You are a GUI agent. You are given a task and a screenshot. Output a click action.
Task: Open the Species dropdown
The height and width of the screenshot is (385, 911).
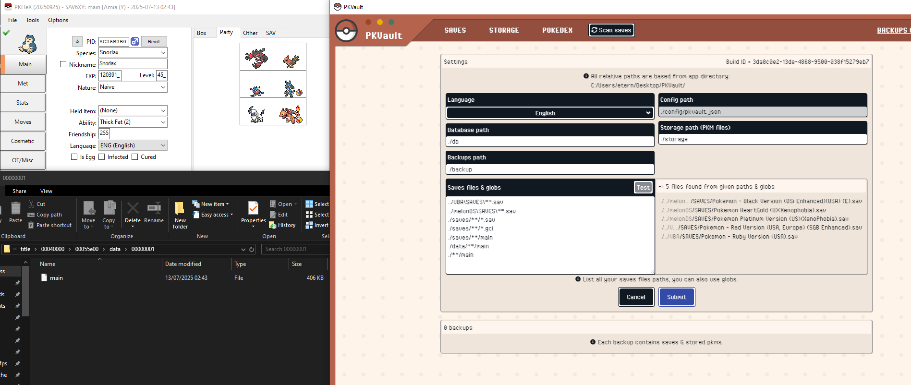click(163, 53)
